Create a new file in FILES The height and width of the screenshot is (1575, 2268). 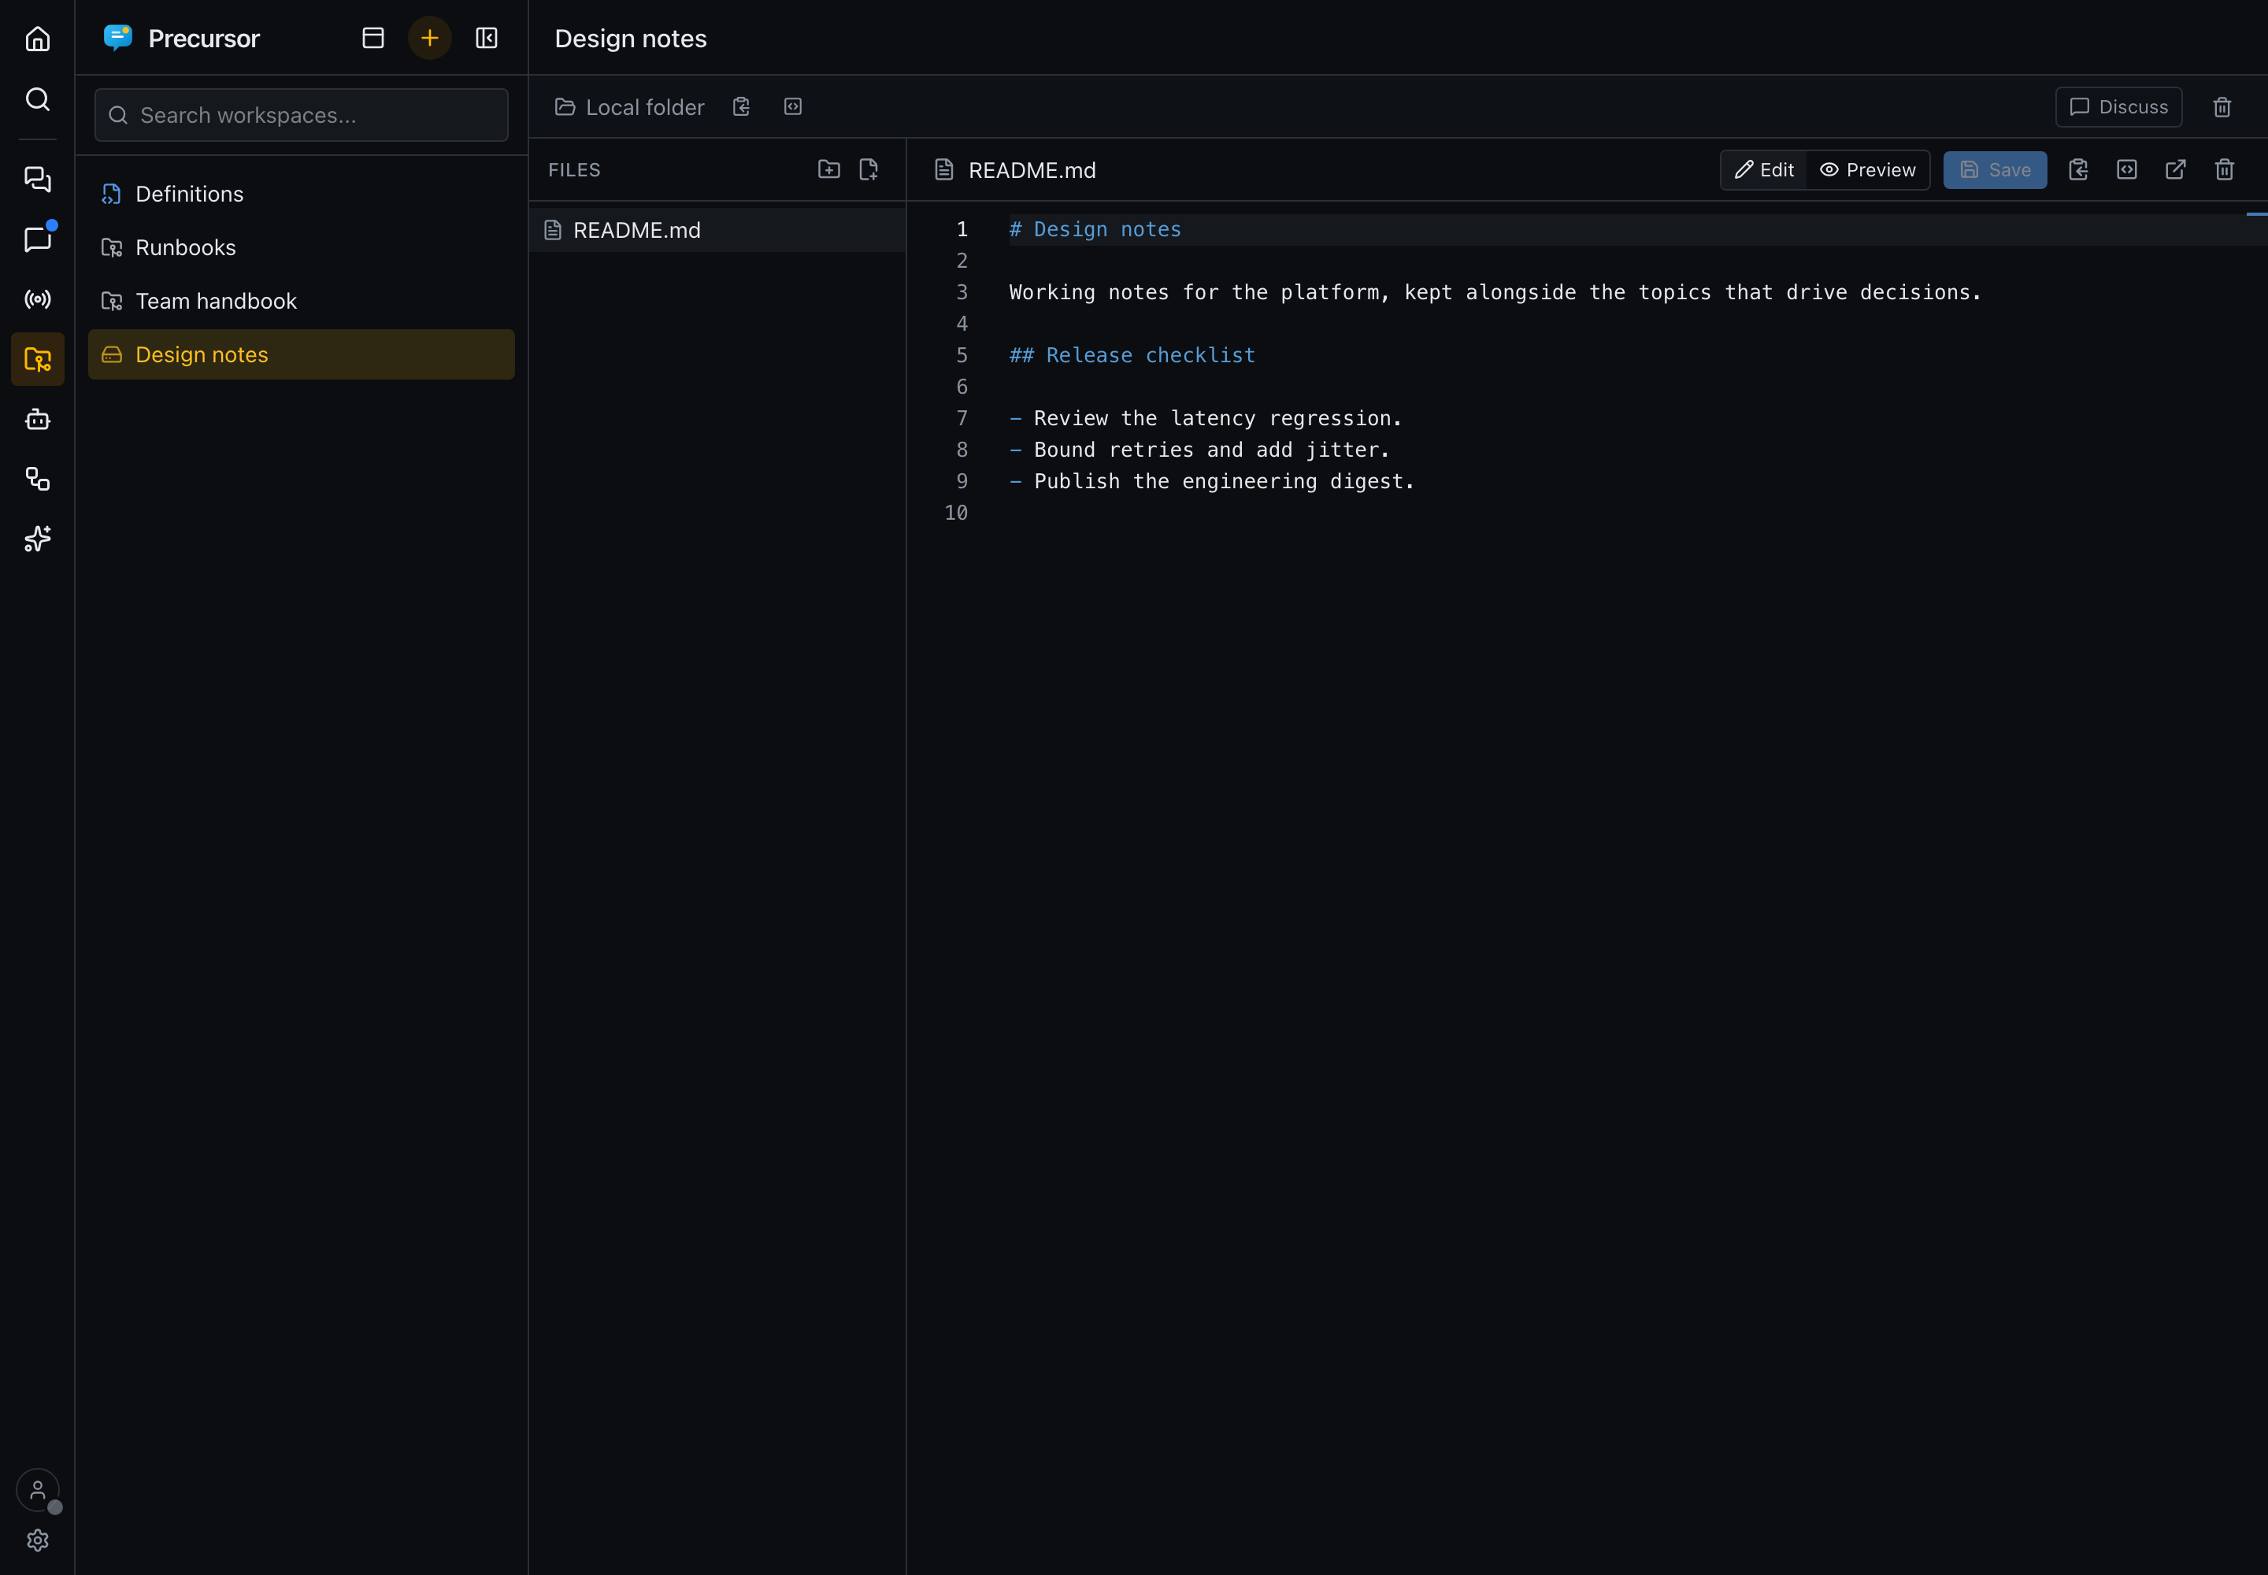(869, 170)
